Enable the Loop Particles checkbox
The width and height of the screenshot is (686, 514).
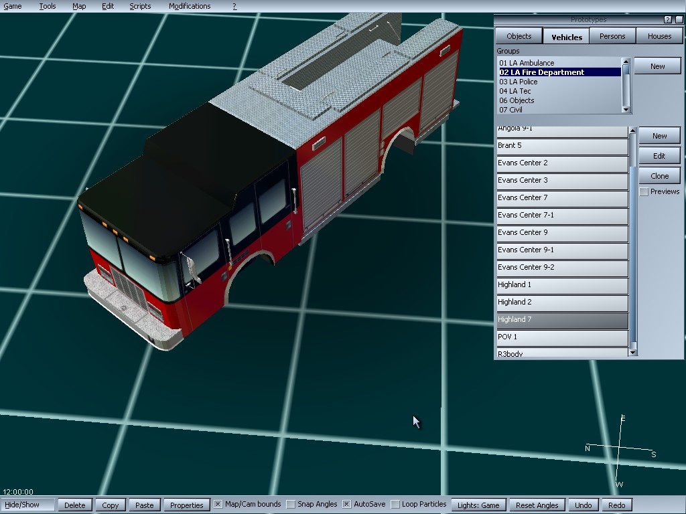tap(395, 505)
